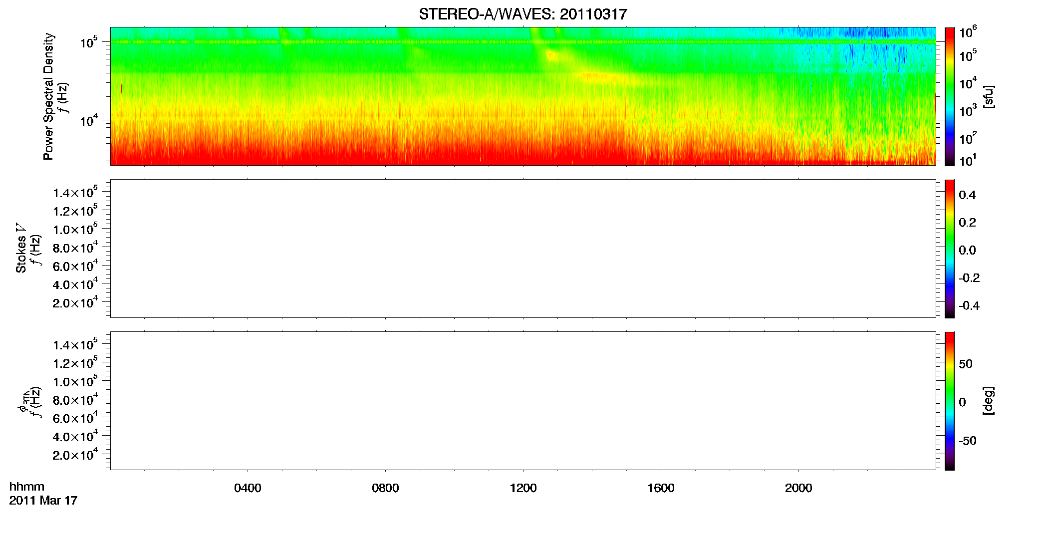Pick the 1200 time tick label
The height and width of the screenshot is (539, 1046).
[x=523, y=488]
